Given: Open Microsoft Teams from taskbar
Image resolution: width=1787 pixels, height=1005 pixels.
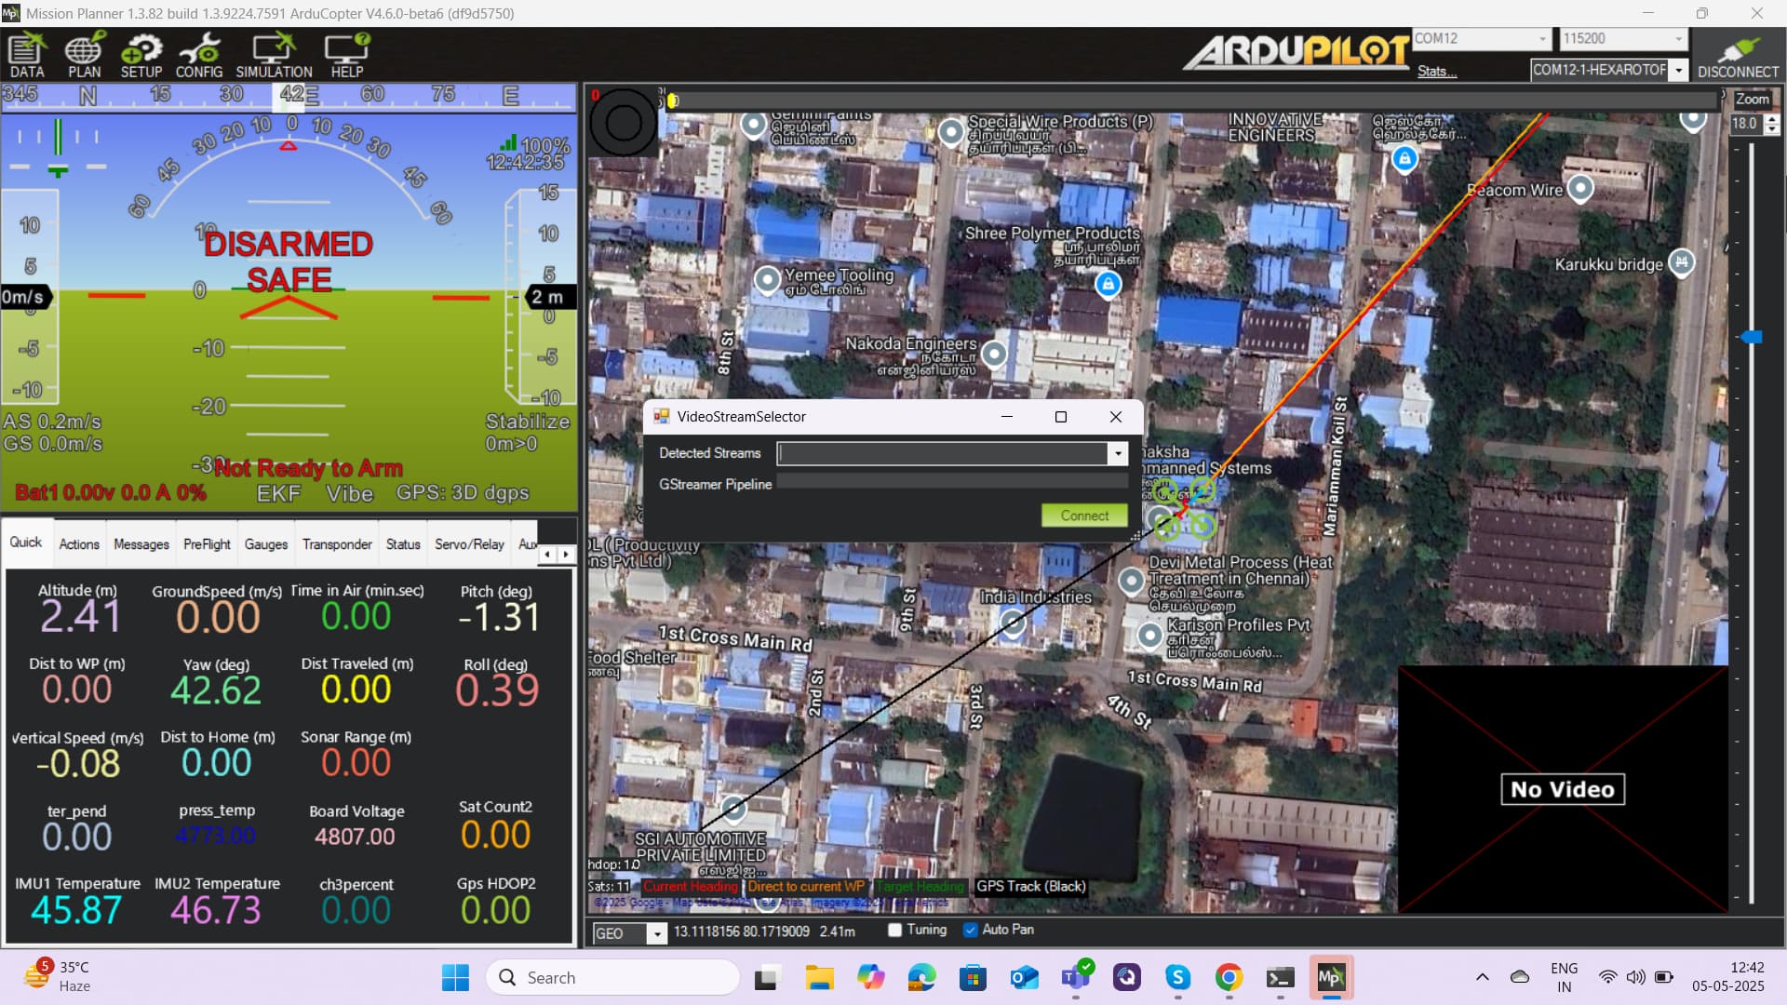Looking at the screenshot, I should click(1075, 977).
